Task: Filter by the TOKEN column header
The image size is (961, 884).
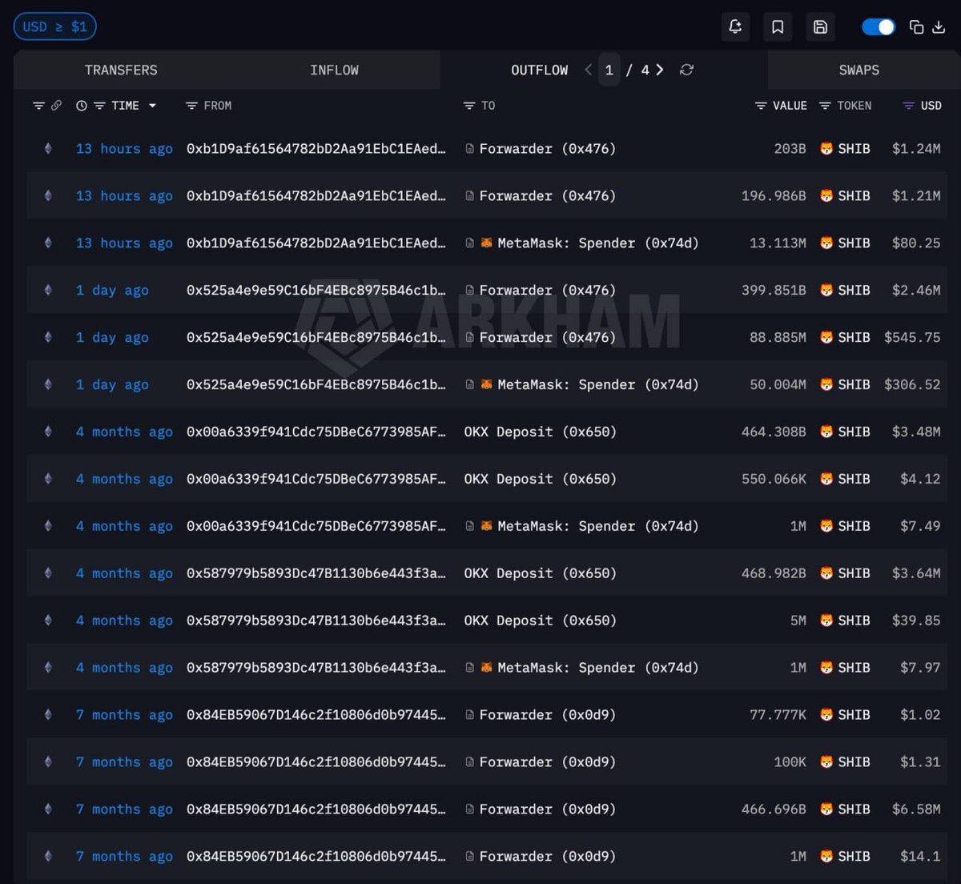Action: (x=845, y=106)
